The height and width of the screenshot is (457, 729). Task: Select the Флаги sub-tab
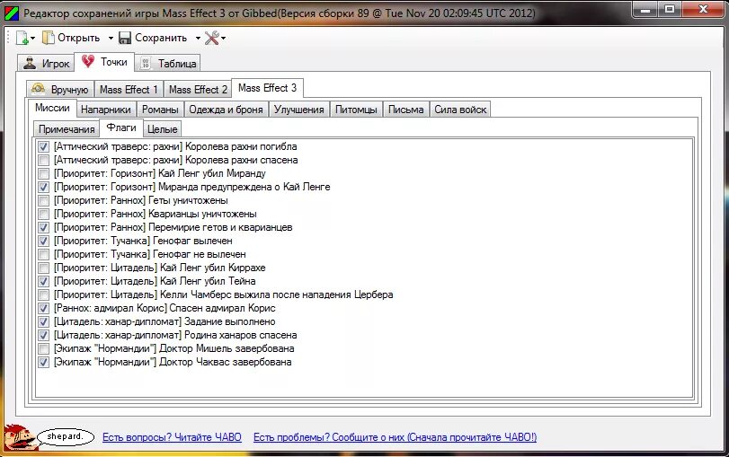[121, 127]
